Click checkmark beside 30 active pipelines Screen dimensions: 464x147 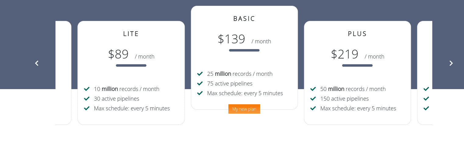coord(87,99)
